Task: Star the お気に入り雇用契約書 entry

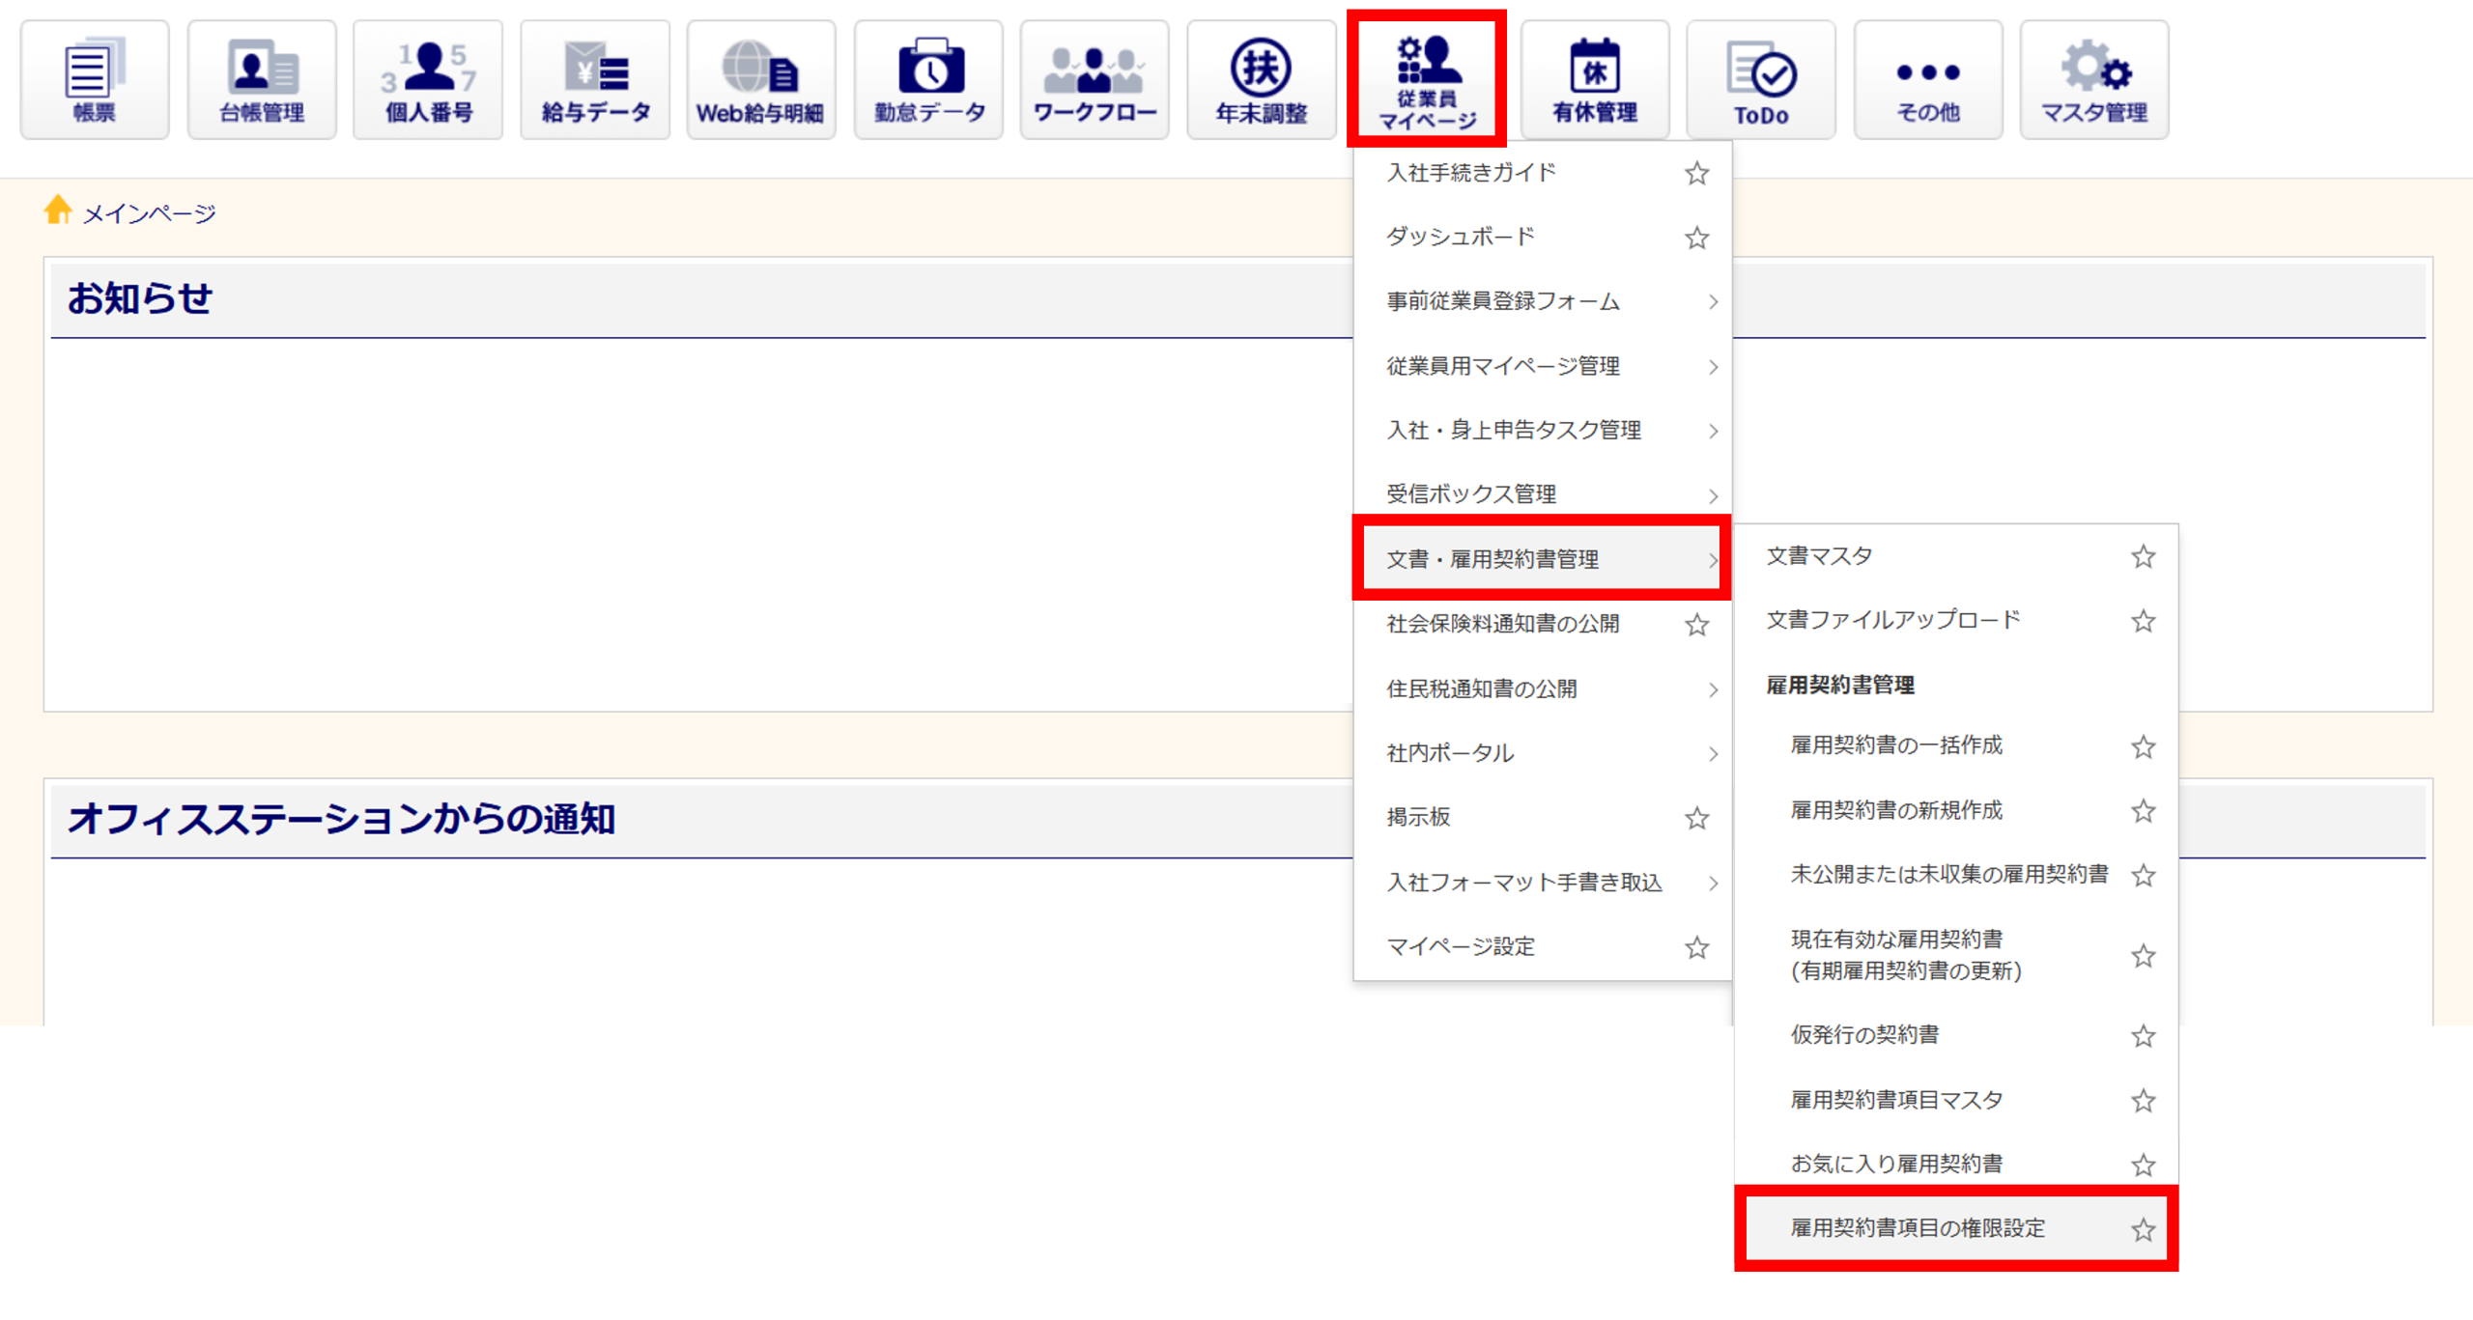Action: 2144,1165
